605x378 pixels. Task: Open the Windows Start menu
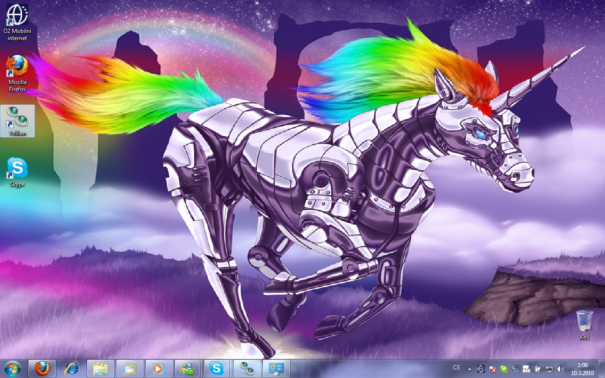pyautogui.click(x=12, y=368)
